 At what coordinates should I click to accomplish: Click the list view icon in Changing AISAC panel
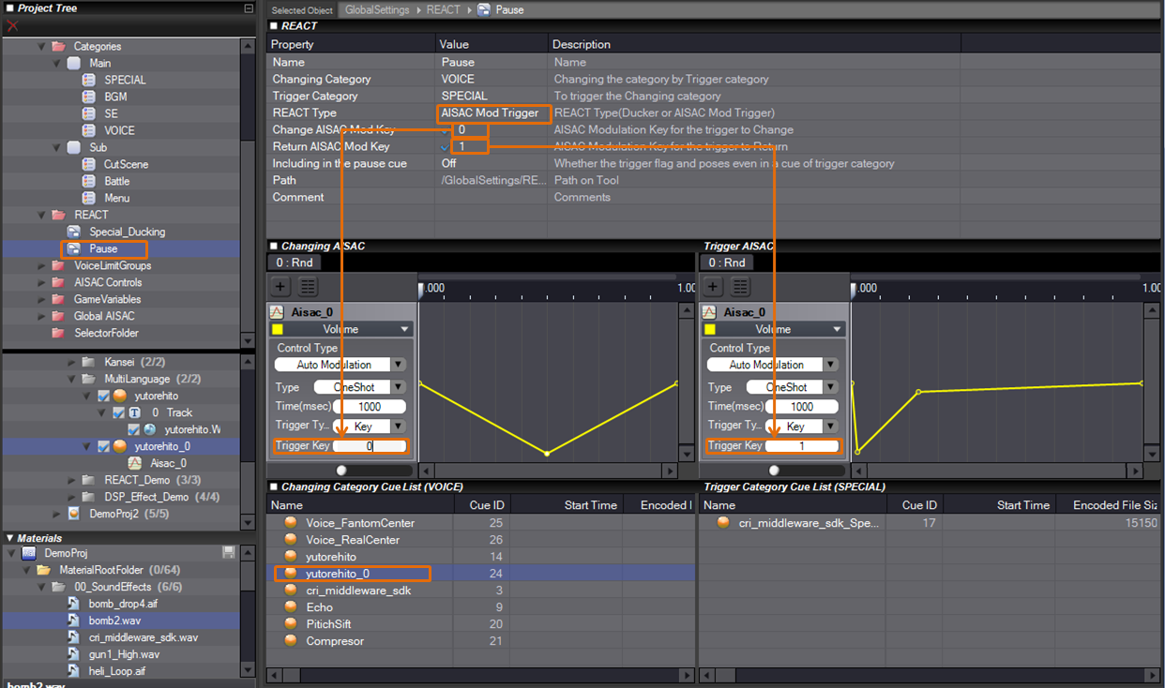pos(307,287)
